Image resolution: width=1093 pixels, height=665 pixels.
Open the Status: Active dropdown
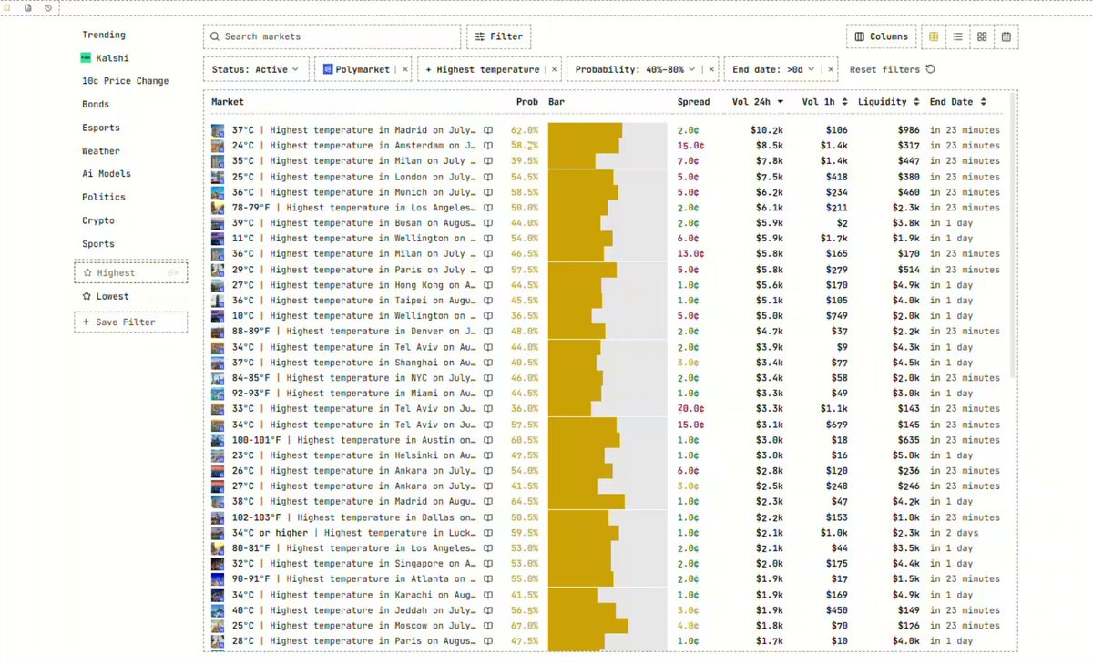pos(256,69)
